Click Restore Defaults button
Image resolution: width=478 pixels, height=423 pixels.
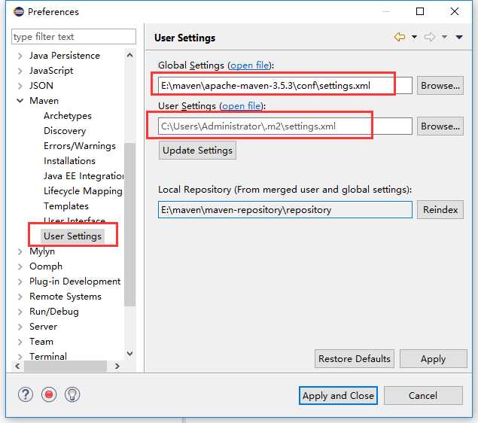click(x=354, y=359)
